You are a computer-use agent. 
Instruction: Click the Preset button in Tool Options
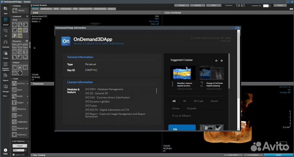(20, 146)
